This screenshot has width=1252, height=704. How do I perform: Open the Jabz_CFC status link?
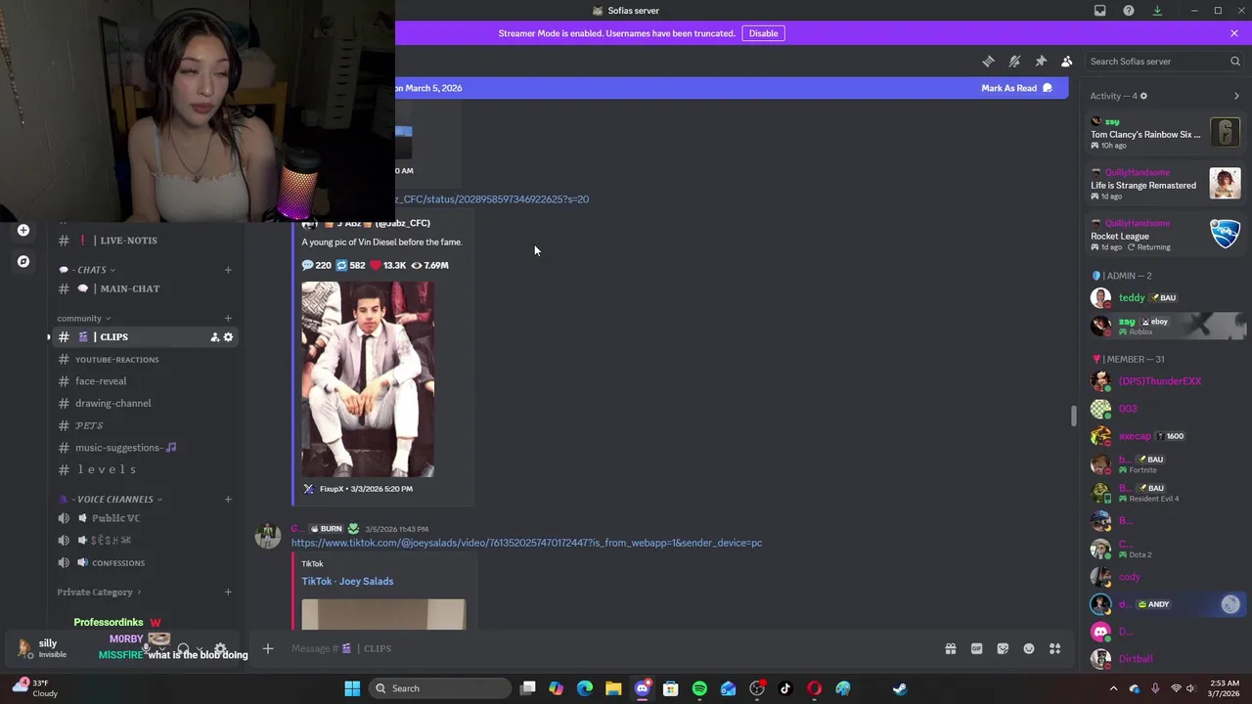pos(492,199)
